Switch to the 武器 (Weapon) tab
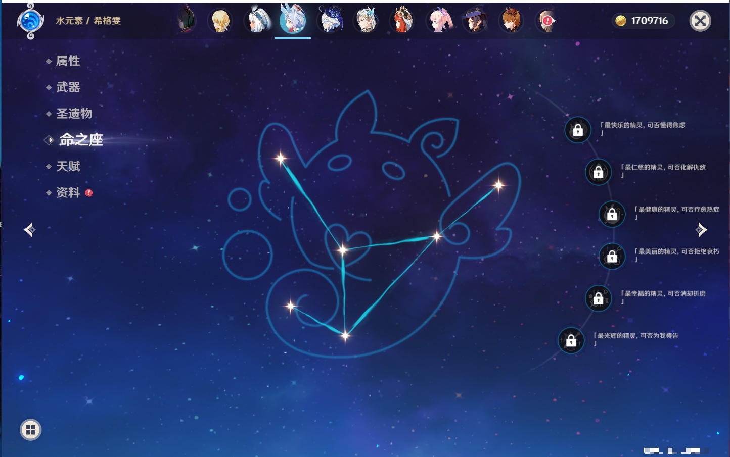730x457 pixels. tap(68, 87)
